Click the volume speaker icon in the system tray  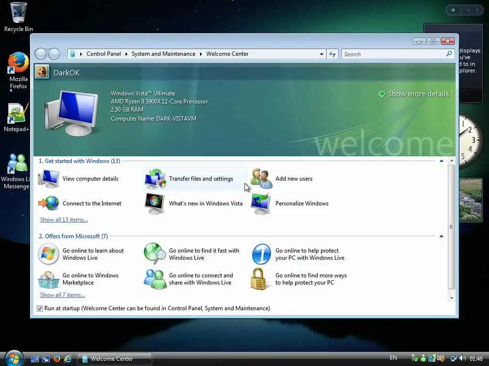click(463, 358)
